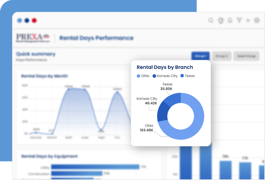Viewport: 265px width, 180px height.
Task: Click the red window dot
Action: click(x=34, y=21)
